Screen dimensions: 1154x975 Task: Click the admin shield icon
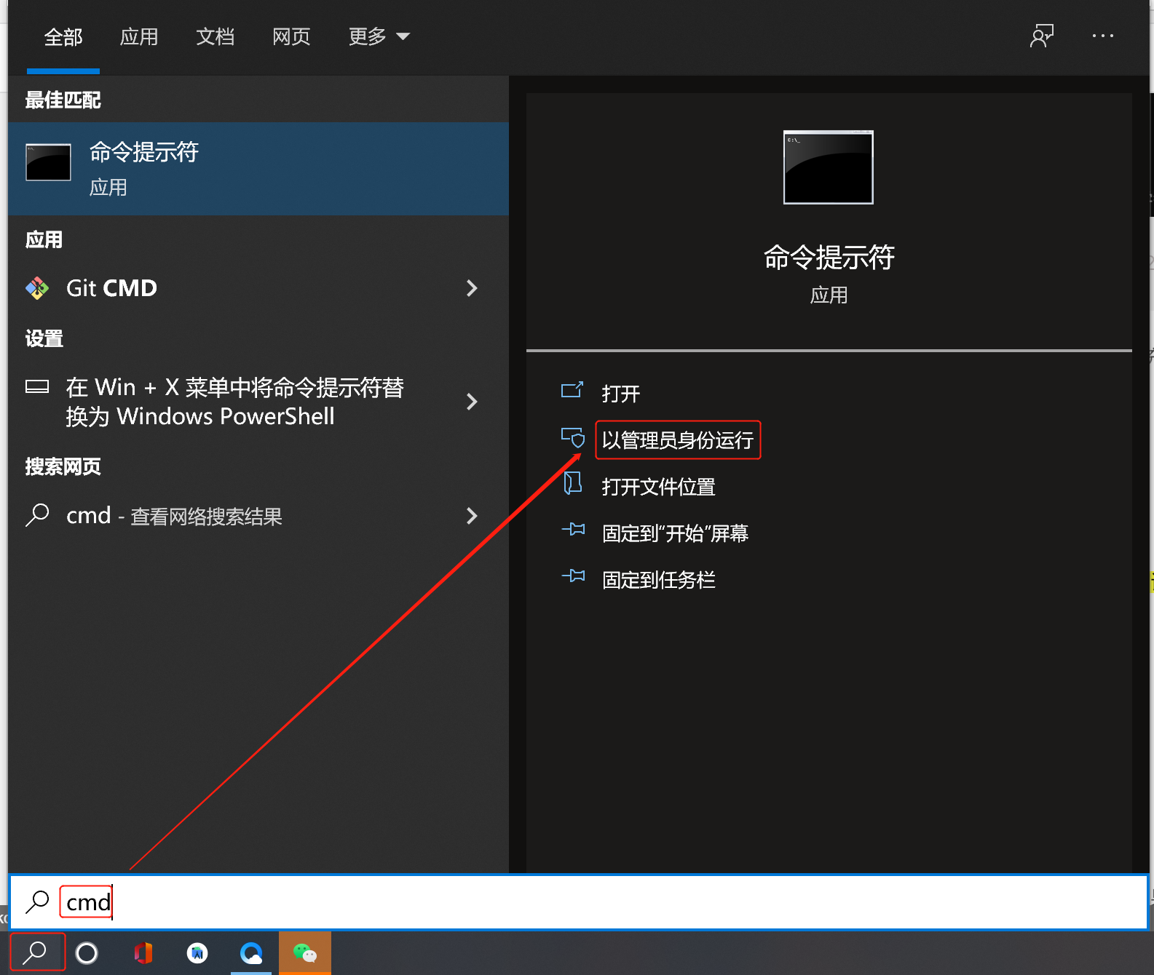click(x=573, y=437)
